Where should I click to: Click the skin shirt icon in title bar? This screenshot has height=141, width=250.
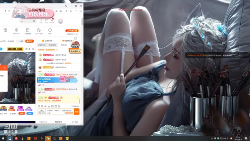pos(66,6)
